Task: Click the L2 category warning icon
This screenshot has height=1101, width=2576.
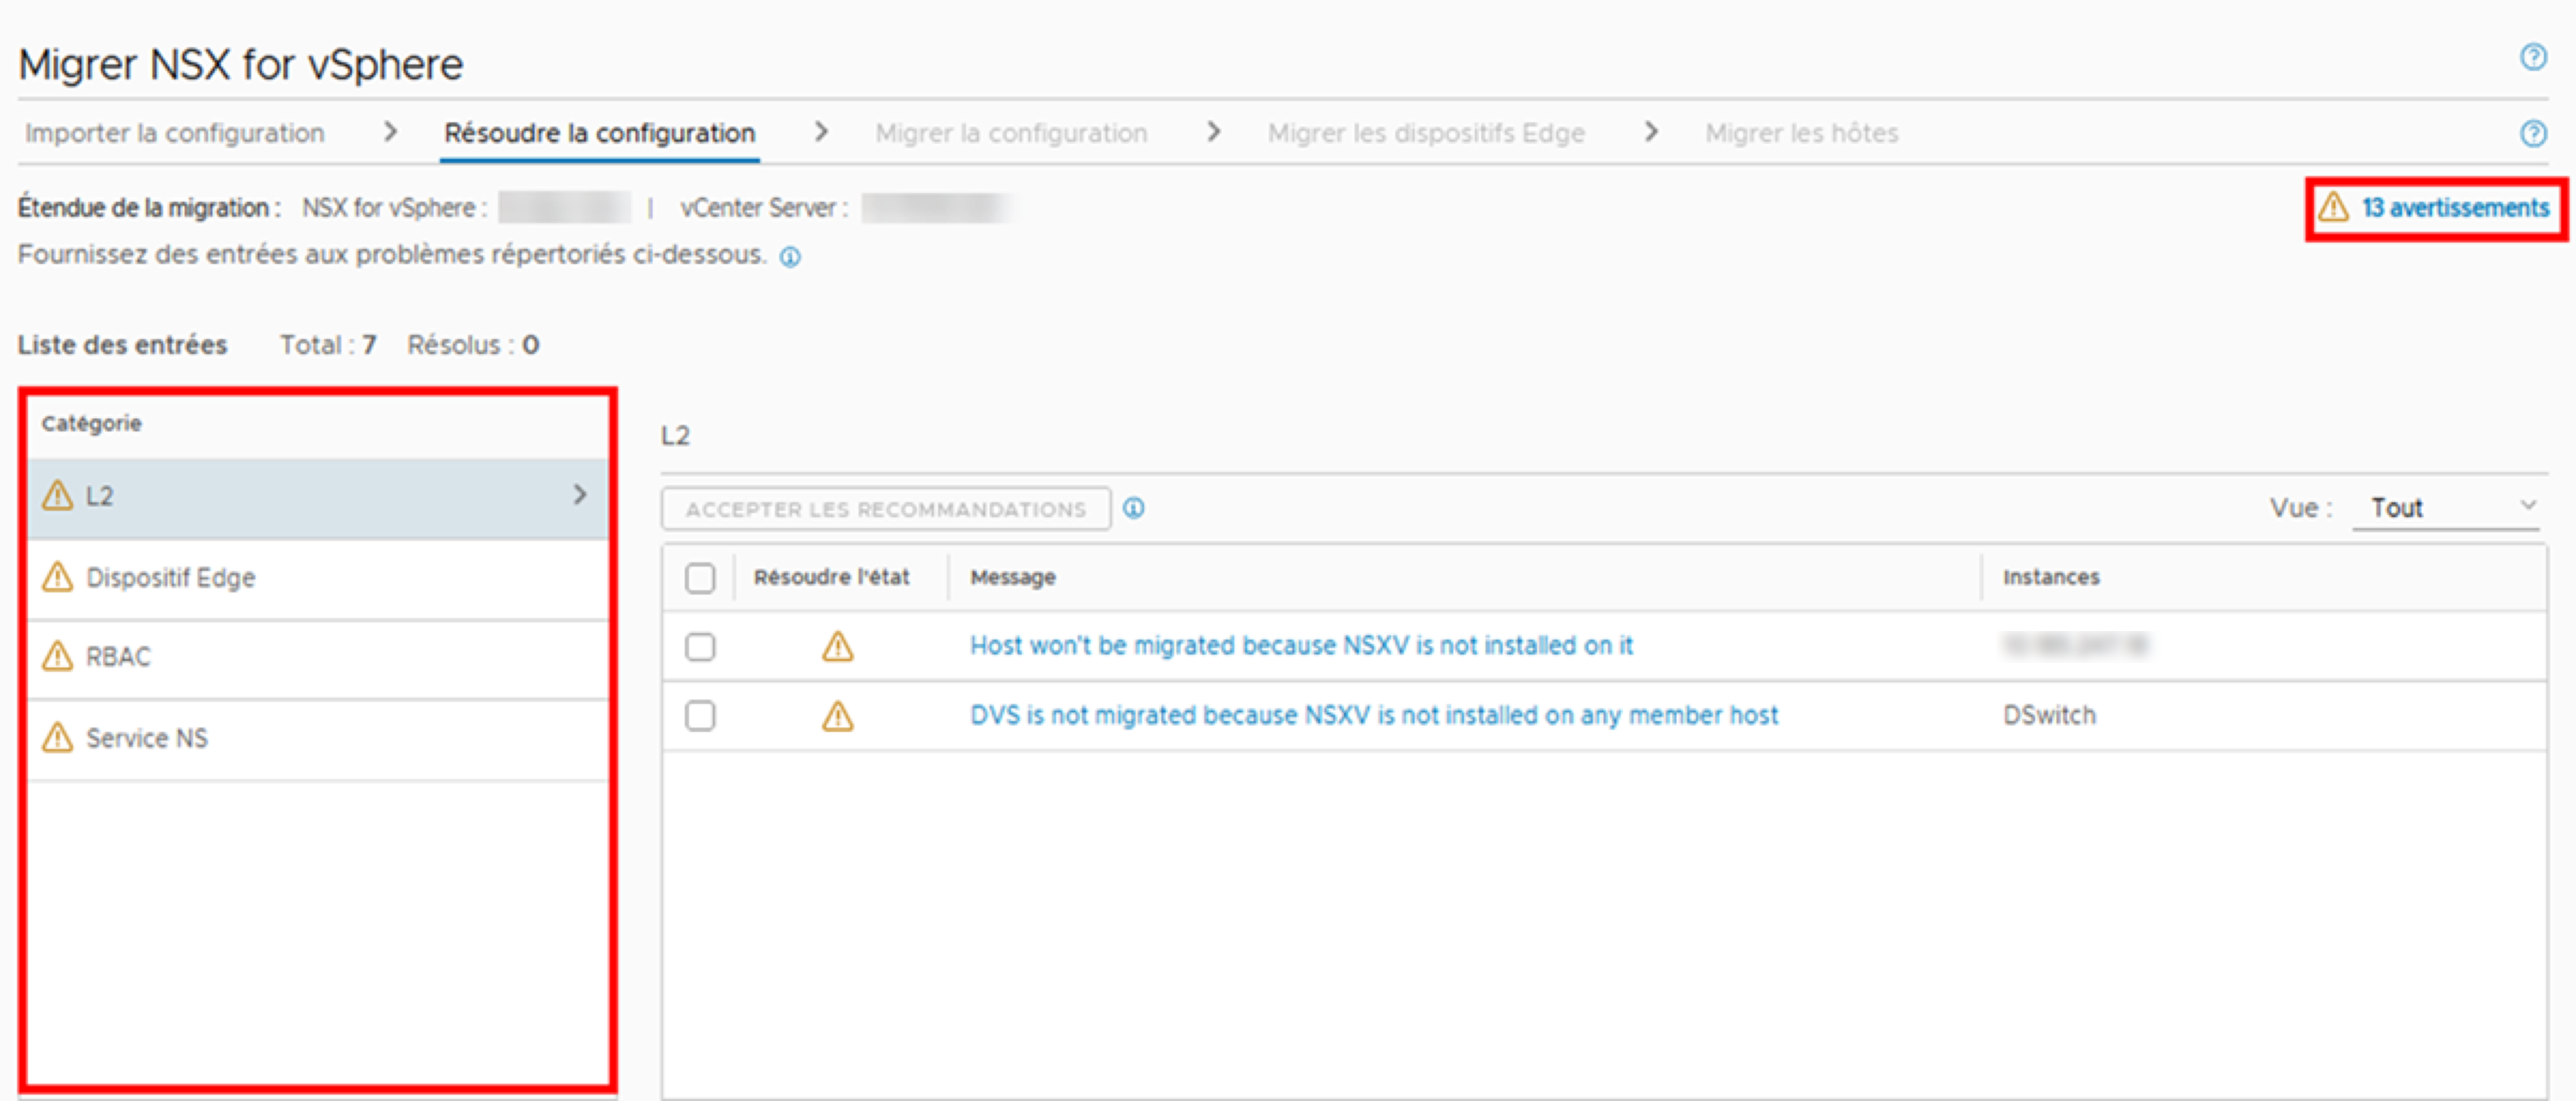Action: (x=57, y=495)
